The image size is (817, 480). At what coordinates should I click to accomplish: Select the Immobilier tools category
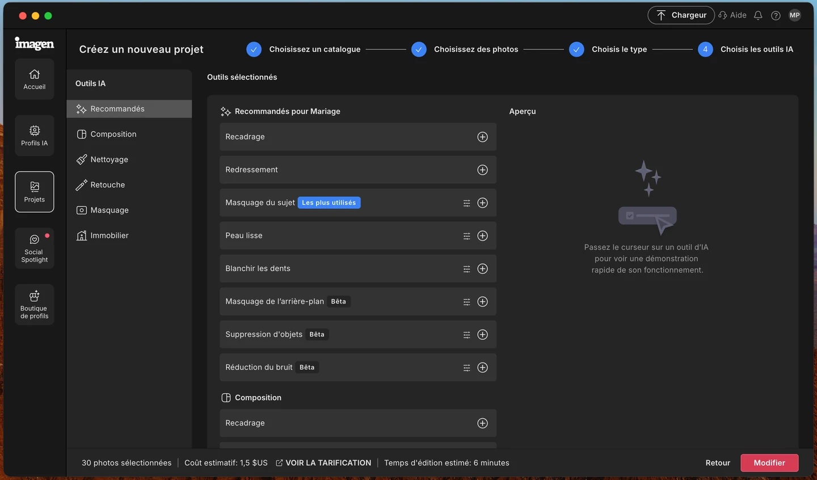tap(129, 235)
